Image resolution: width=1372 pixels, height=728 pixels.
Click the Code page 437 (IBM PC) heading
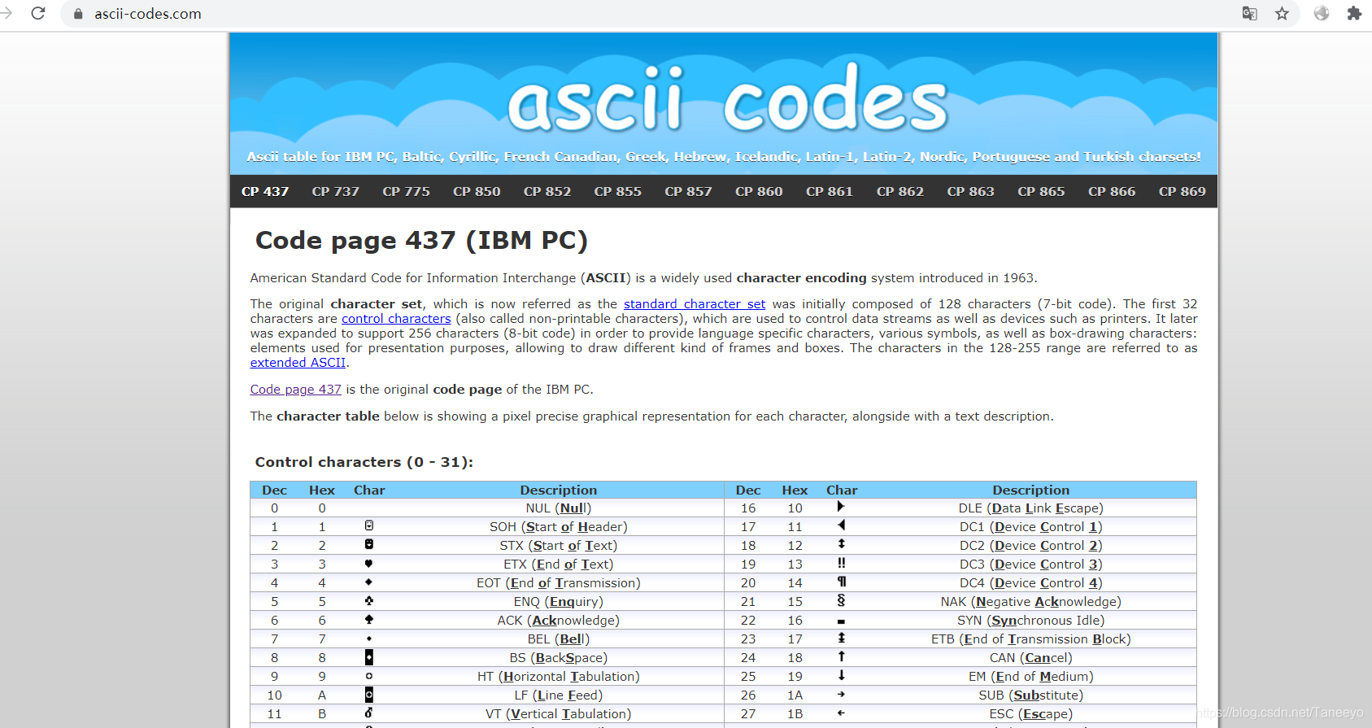coord(421,240)
